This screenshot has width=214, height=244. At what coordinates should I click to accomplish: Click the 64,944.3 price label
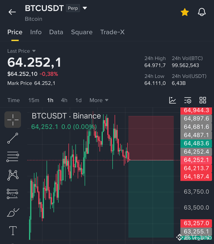tap(196, 110)
